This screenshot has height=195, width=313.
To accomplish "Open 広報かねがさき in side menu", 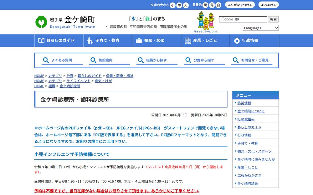I will [249, 175].
